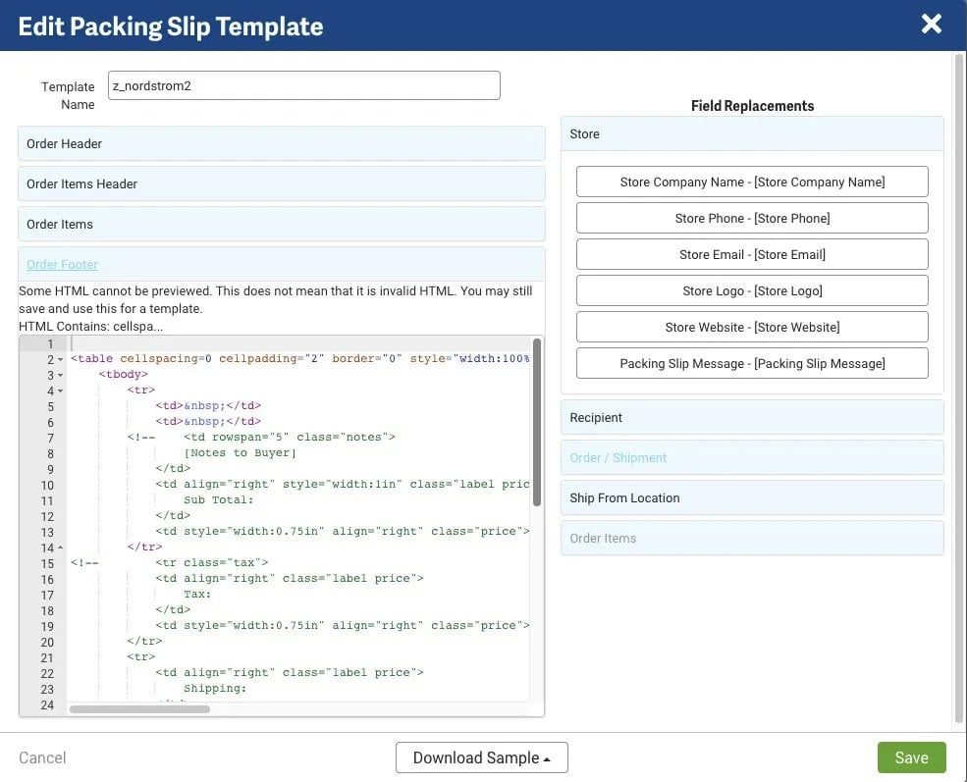Insert the Packing Slip Message field
The width and height of the screenshot is (967, 782).
751,362
